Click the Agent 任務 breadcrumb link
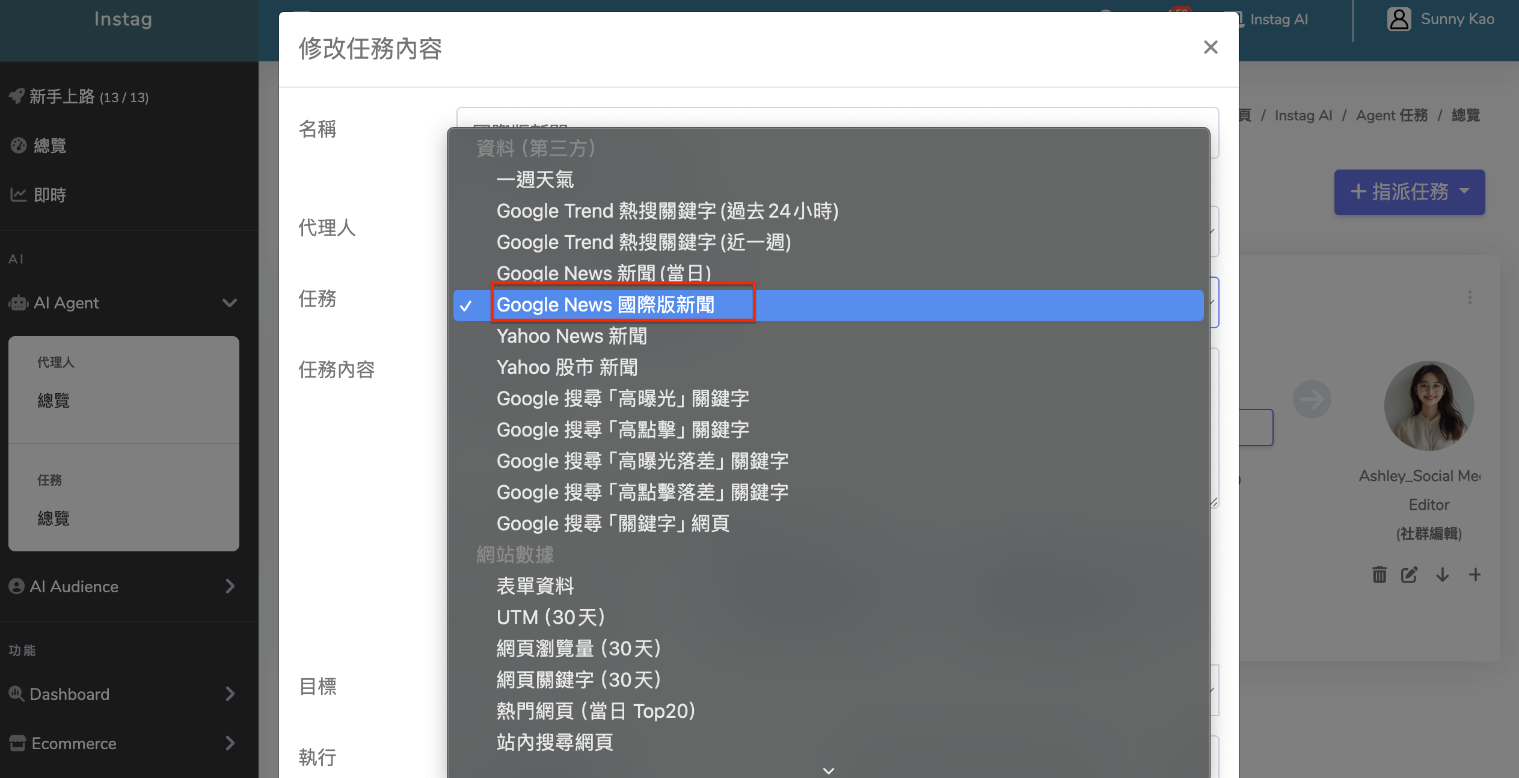Viewport: 1519px width, 778px height. click(1391, 115)
